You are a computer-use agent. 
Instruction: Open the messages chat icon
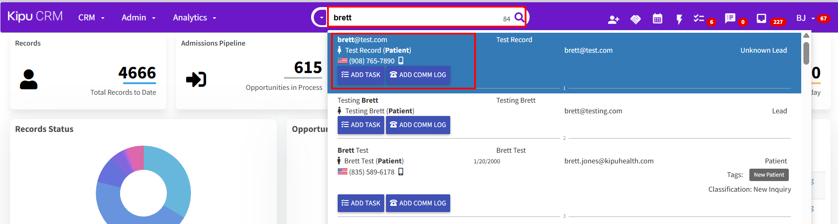730,18
